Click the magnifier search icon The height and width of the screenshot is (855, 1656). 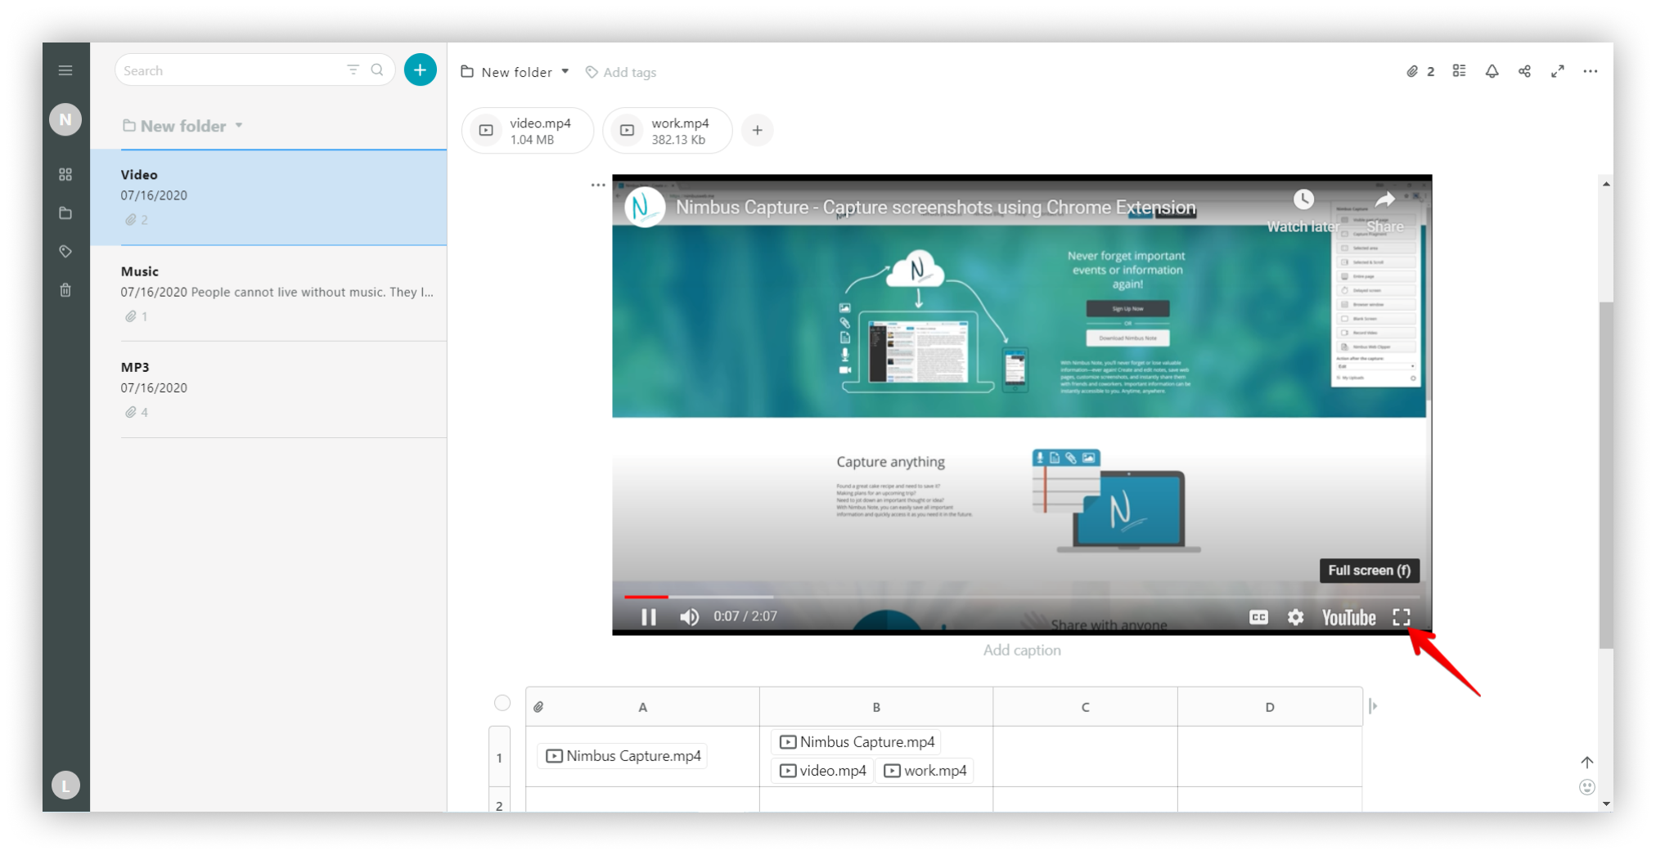pos(377,70)
